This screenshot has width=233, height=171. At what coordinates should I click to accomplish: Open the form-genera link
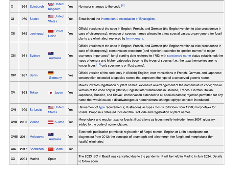pyautogui.click(x=135, y=38)
